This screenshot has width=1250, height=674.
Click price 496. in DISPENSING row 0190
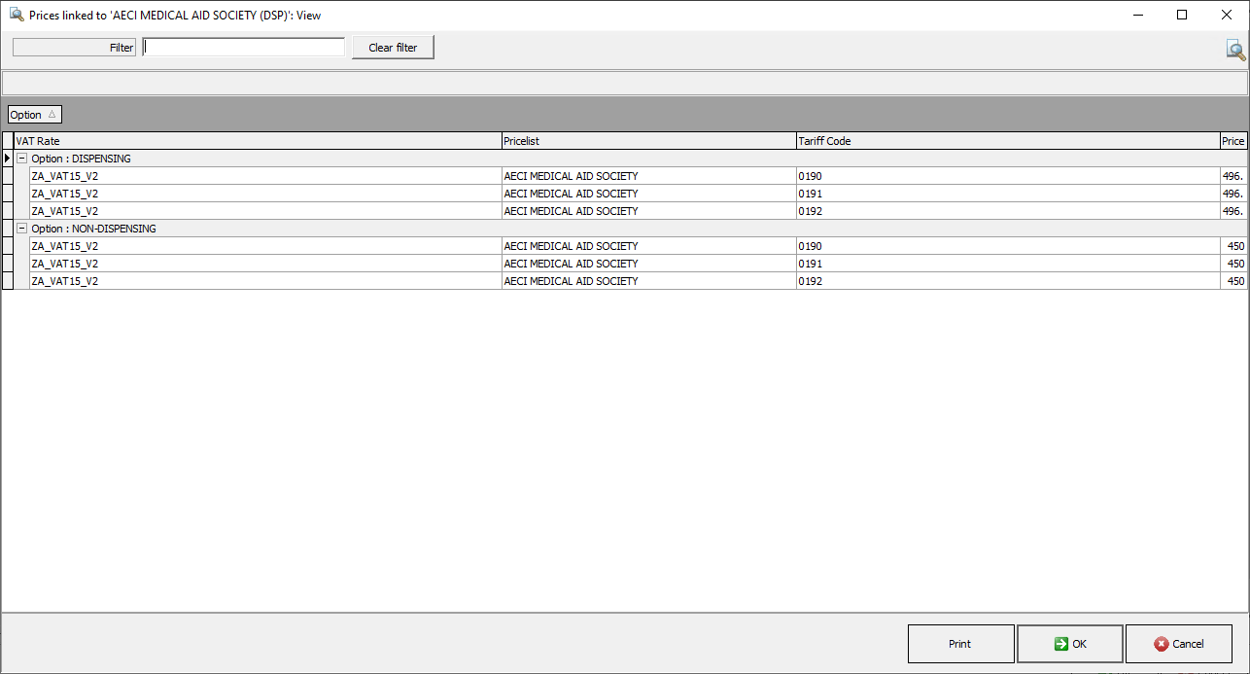1233,176
